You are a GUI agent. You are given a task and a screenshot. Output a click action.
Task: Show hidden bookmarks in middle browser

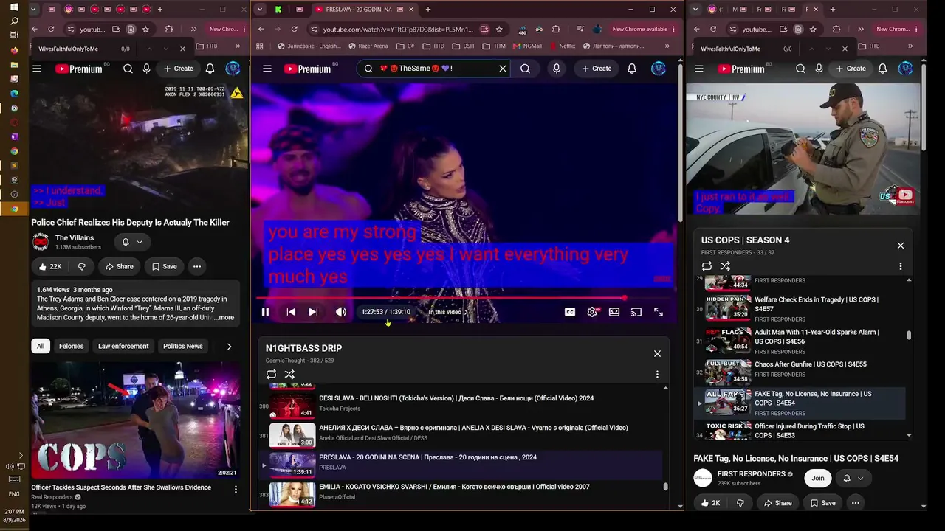(x=667, y=46)
